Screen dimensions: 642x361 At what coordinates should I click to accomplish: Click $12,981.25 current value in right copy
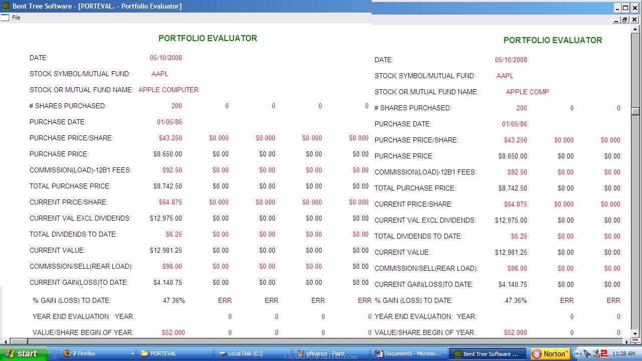(x=511, y=252)
